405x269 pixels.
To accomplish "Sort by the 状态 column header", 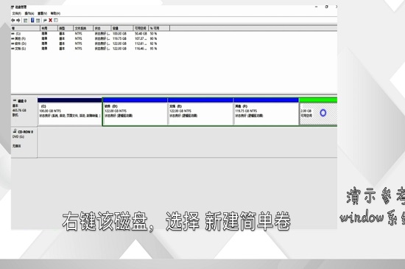I will (x=102, y=28).
